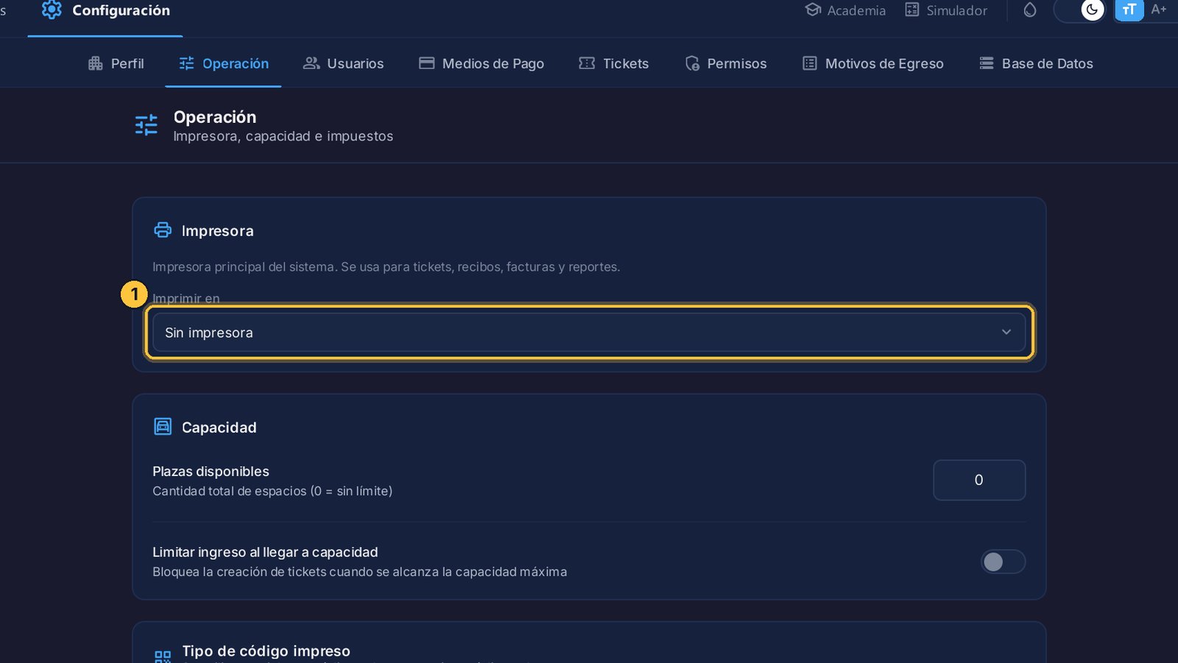Click the Motivos de Egreso list icon

pos(810,63)
